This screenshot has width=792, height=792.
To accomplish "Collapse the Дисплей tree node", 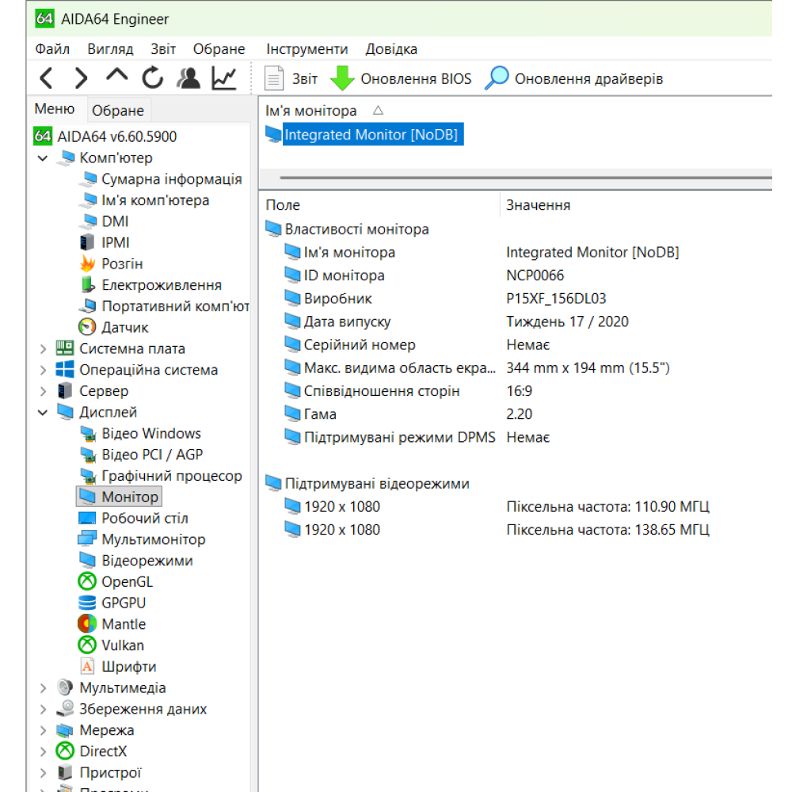I will [x=43, y=413].
